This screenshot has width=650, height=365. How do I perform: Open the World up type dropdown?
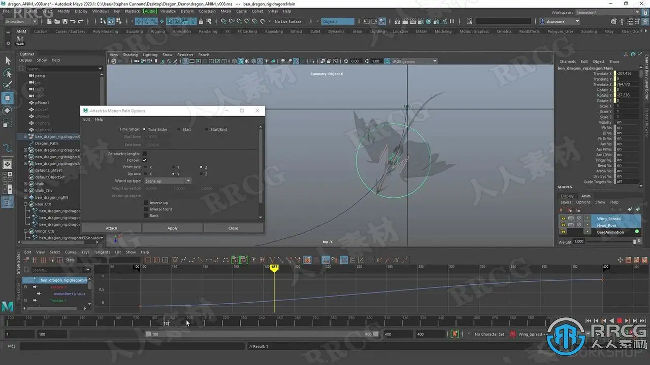(168, 181)
